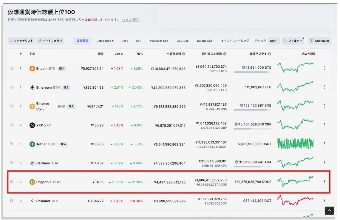Screen dimensions: 340x220
Task: Open the three-dot menu for Bitcoin
Action: pyautogui.click(x=324, y=68)
